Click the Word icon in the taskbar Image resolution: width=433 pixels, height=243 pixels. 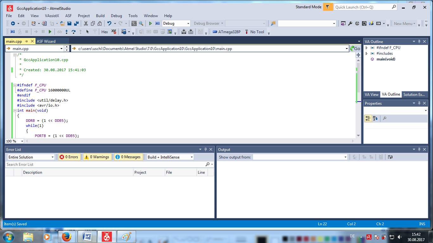click(x=87, y=236)
